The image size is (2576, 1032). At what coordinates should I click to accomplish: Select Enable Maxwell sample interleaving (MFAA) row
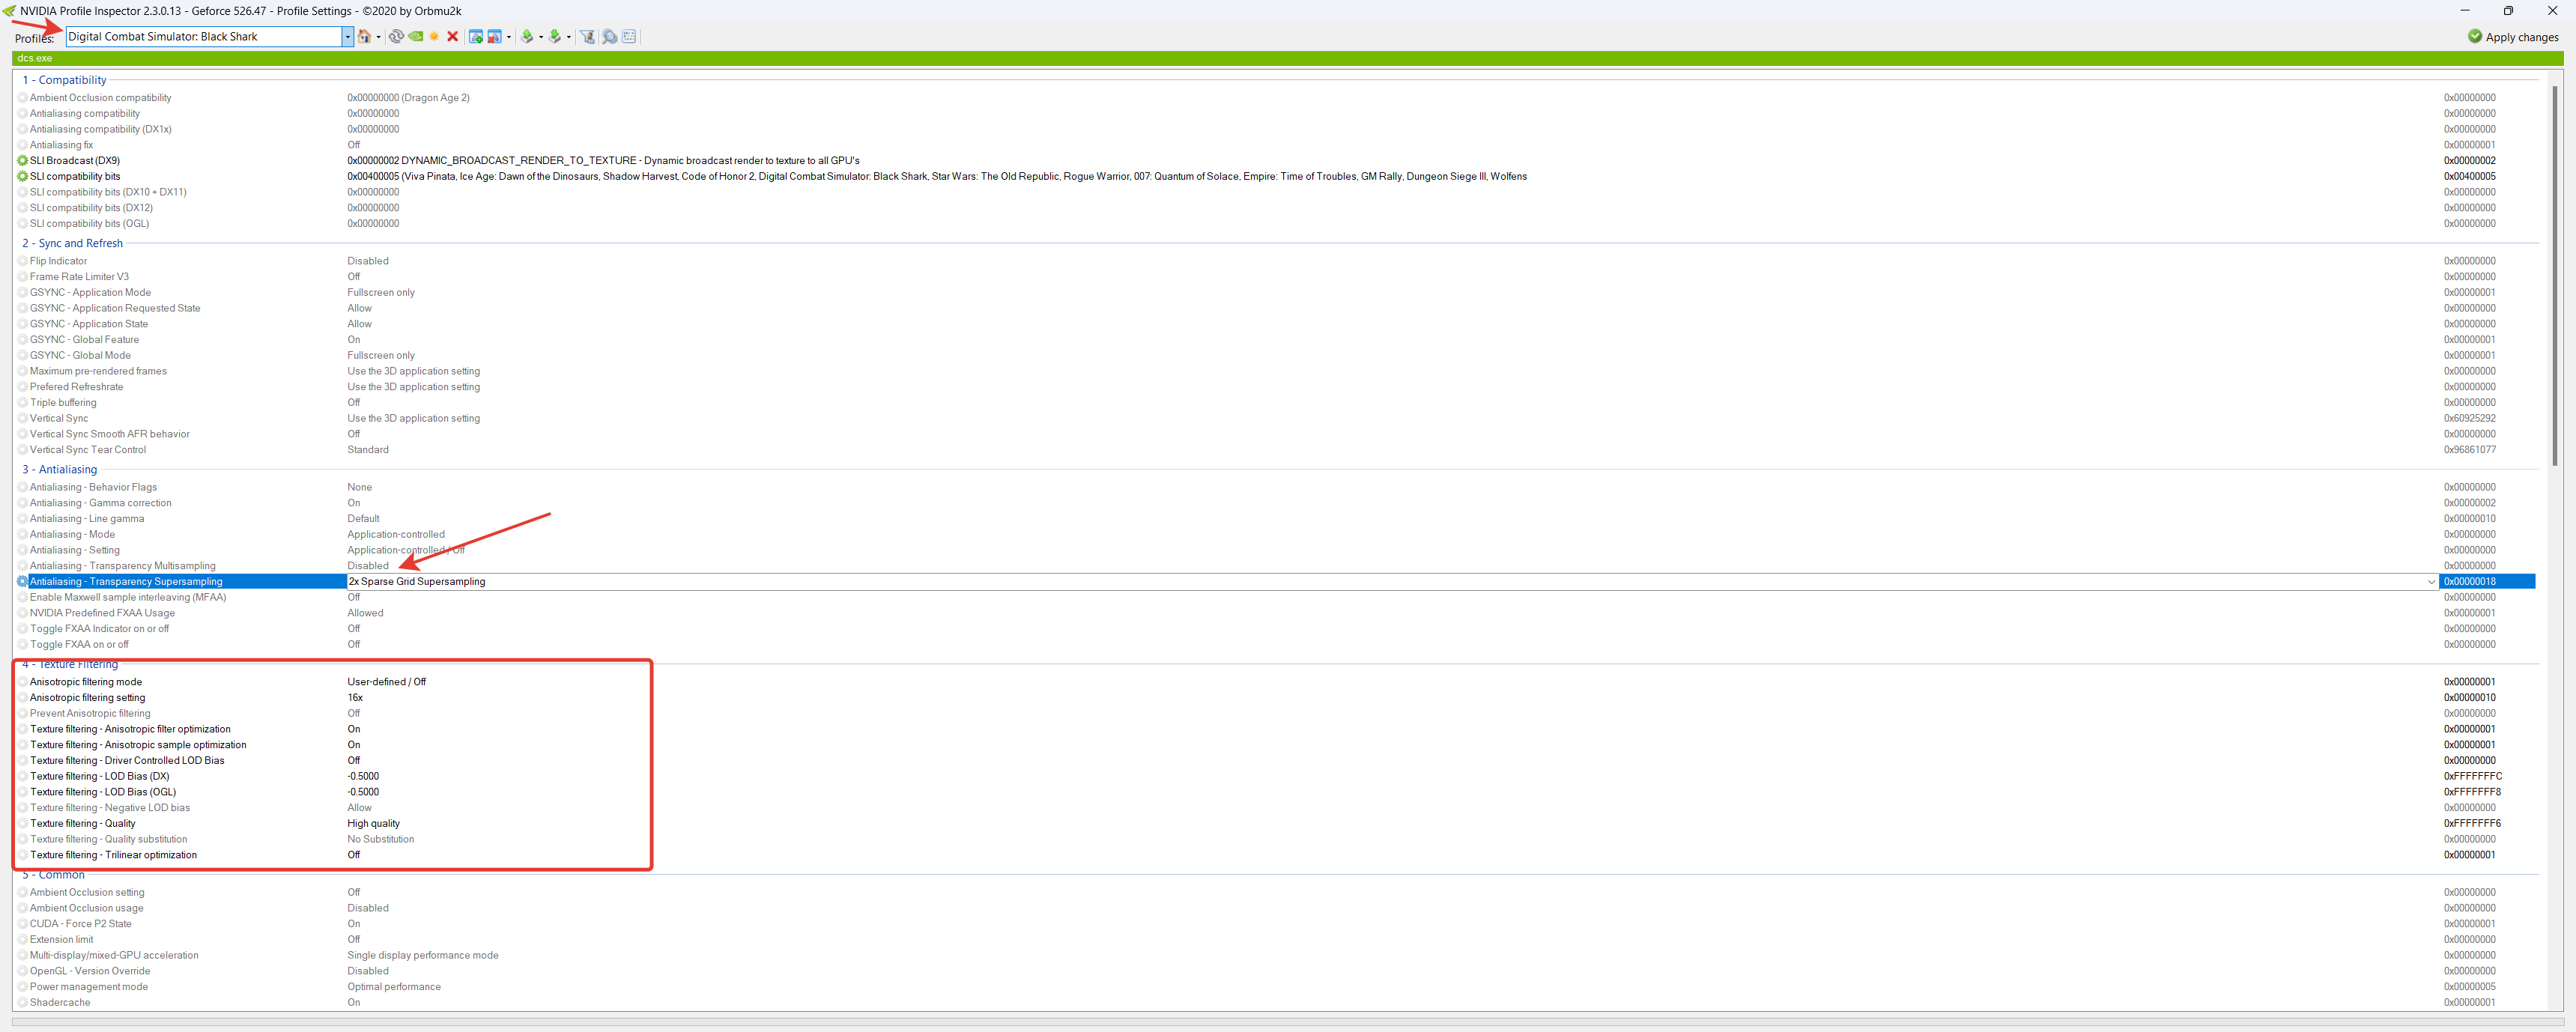point(1275,598)
